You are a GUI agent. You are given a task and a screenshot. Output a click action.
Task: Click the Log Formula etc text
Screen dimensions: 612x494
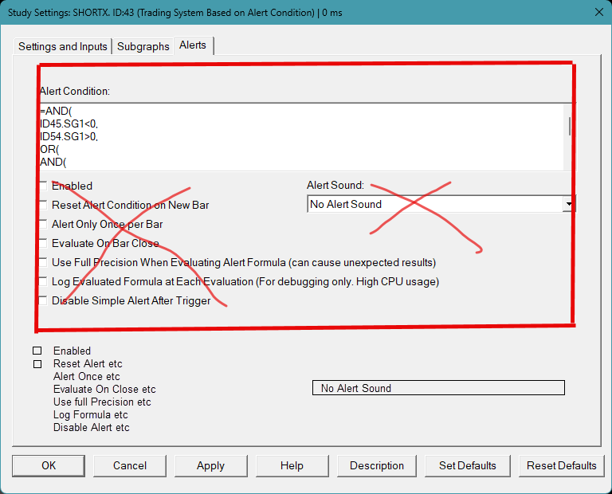(x=91, y=415)
